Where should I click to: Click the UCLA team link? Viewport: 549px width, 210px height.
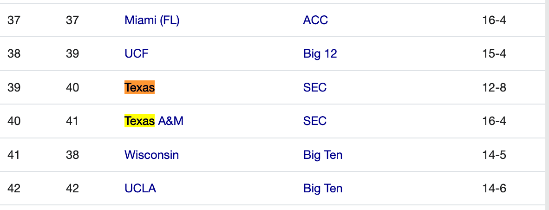click(140, 188)
